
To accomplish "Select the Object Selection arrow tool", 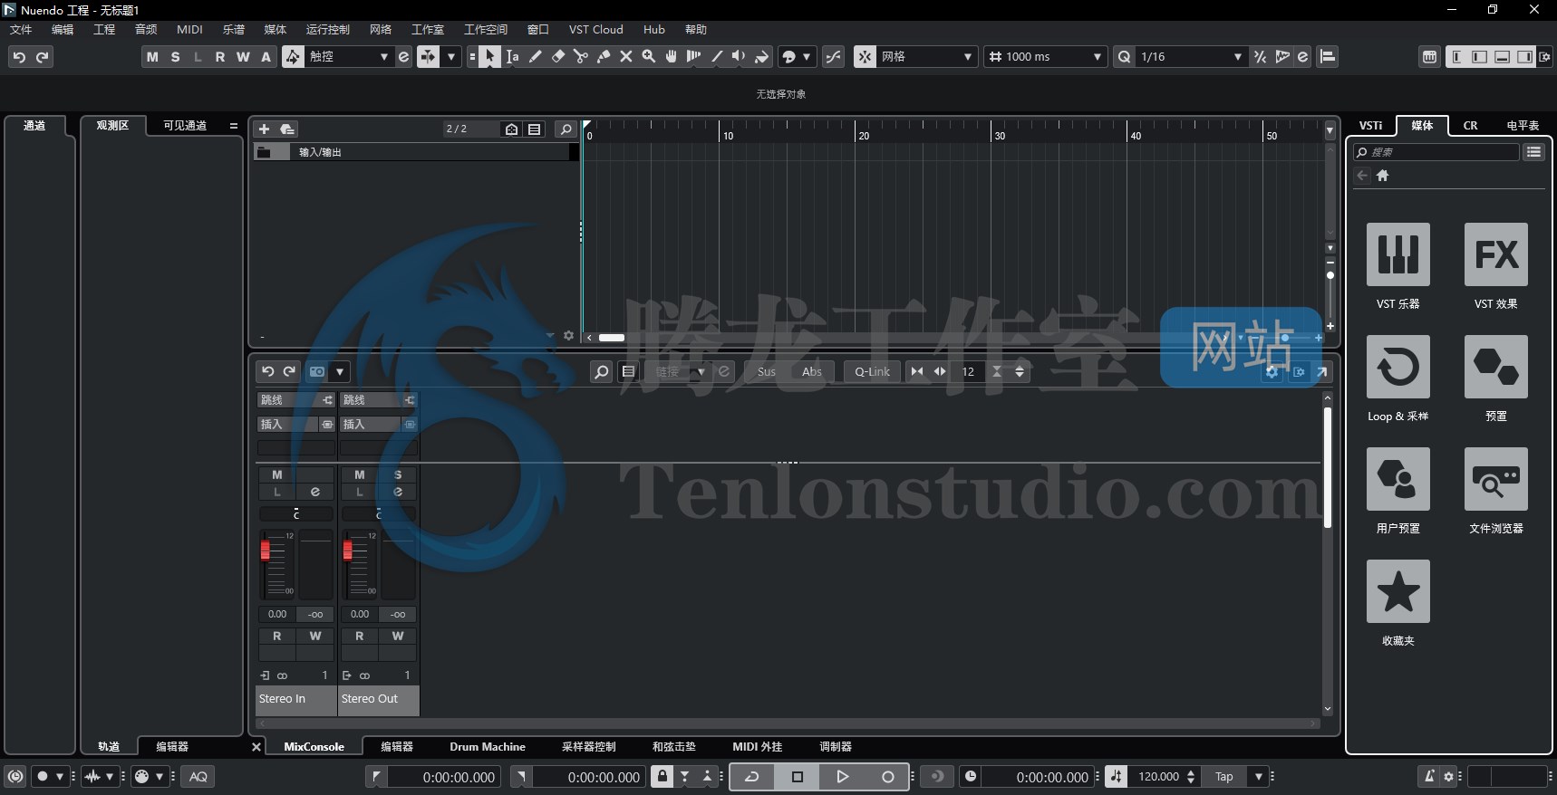I will click(x=489, y=56).
